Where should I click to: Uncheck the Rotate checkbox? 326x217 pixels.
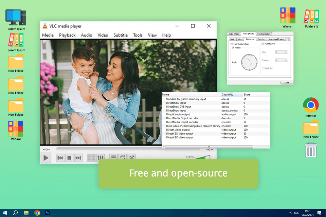coord(233,48)
